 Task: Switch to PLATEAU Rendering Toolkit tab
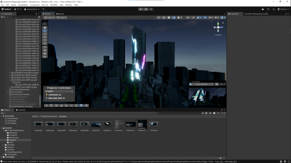[x=256, y=14]
